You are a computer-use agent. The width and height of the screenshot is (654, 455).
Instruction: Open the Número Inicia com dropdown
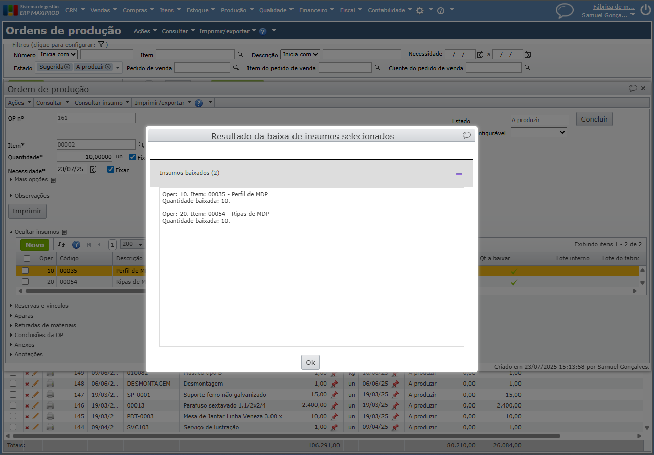58,54
